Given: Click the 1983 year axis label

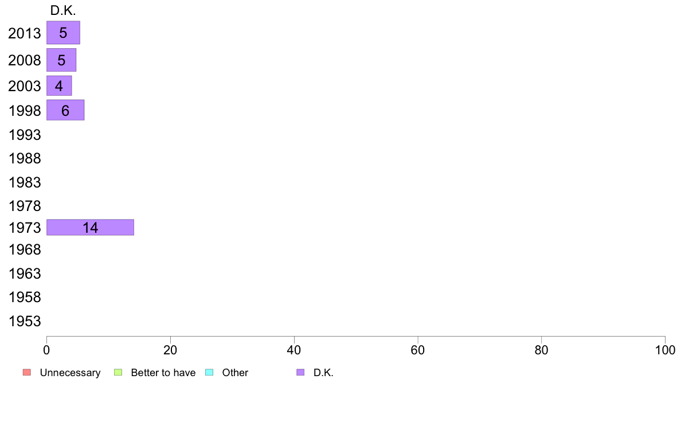Looking at the screenshot, I should pos(25,182).
